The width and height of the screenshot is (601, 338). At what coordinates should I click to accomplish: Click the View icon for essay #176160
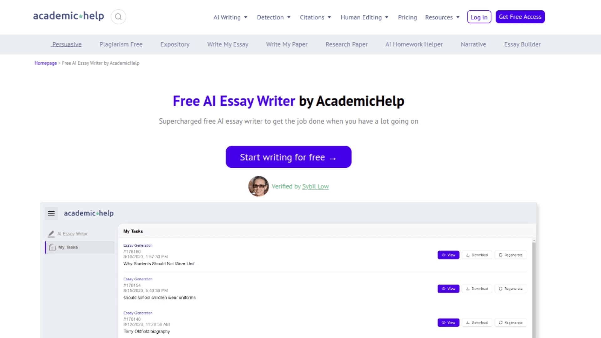(x=448, y=255)
